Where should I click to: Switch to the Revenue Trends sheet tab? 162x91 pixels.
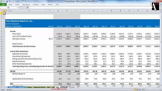pyautogui.click(x=39, y=87)
